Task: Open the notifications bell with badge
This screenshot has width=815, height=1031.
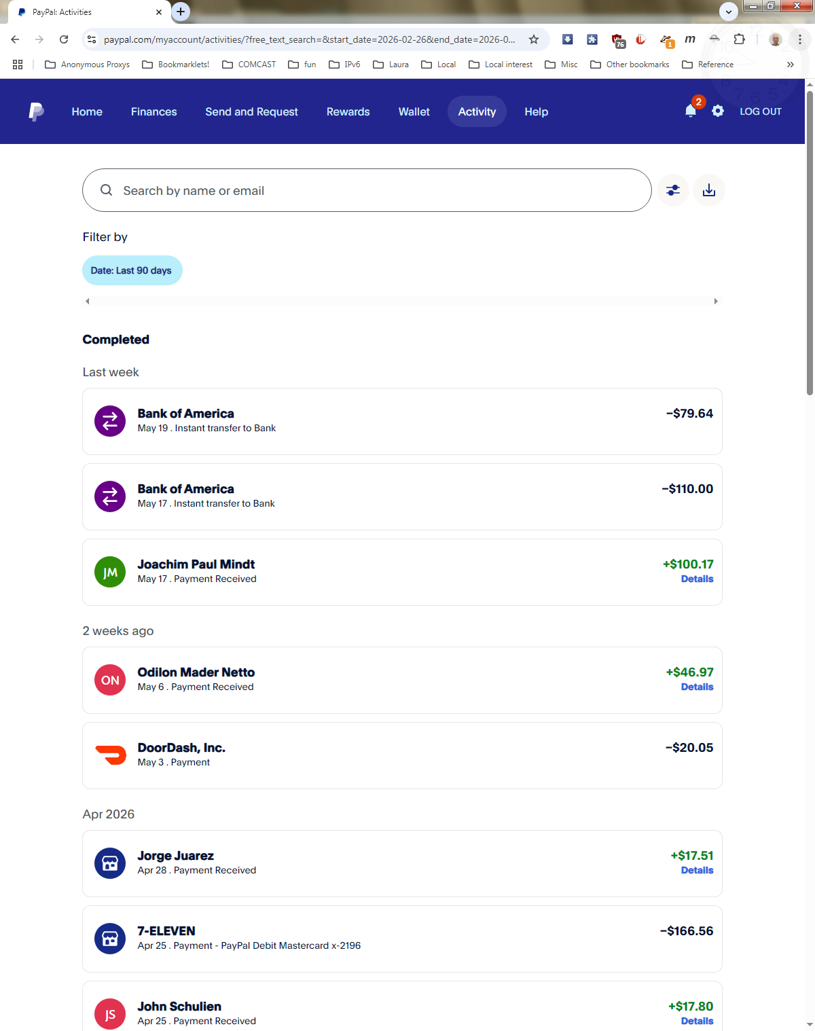Action: [691, 111]
